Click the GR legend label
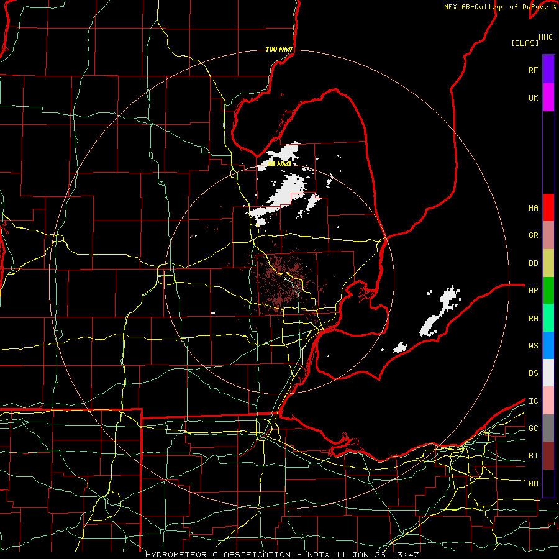559x559 pixels. tap(533, 235)
